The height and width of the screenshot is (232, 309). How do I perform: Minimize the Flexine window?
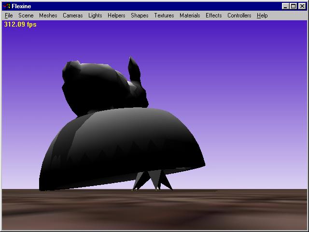[285, 6]
